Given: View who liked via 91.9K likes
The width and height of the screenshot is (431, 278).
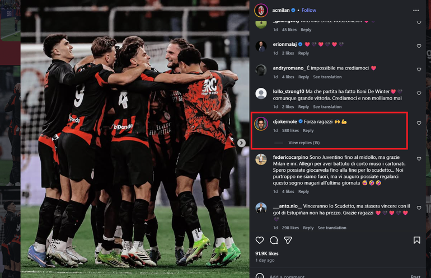Looking at the screenshot, I should (x=266, y=253).
